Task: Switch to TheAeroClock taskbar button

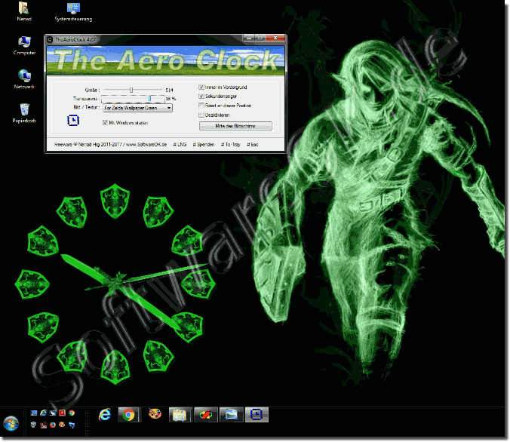Action: click(257, 415)
